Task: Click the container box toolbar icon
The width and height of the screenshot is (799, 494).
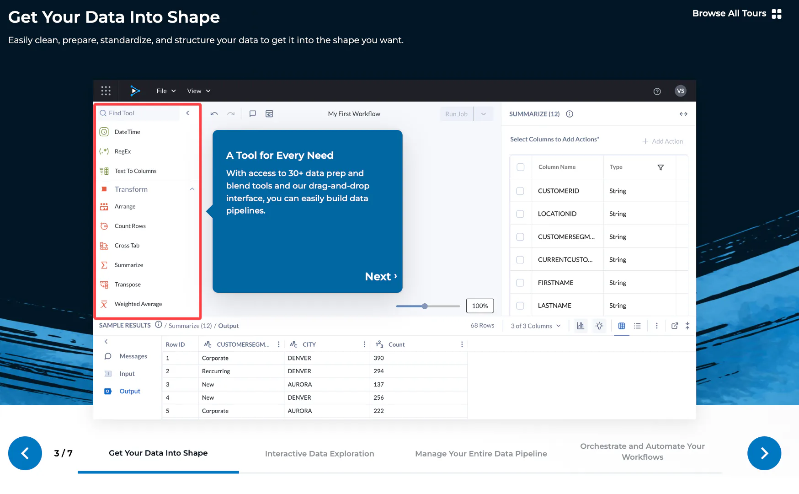Action: click(269, 114)
